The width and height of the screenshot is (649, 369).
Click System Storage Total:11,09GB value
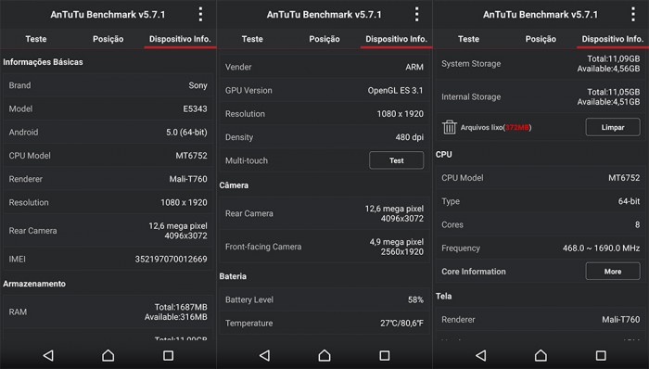(x=614, y=58)
